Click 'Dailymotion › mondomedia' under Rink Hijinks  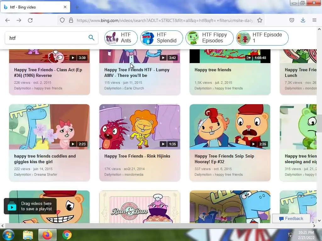pyautogui.click(x=124, y=174)
